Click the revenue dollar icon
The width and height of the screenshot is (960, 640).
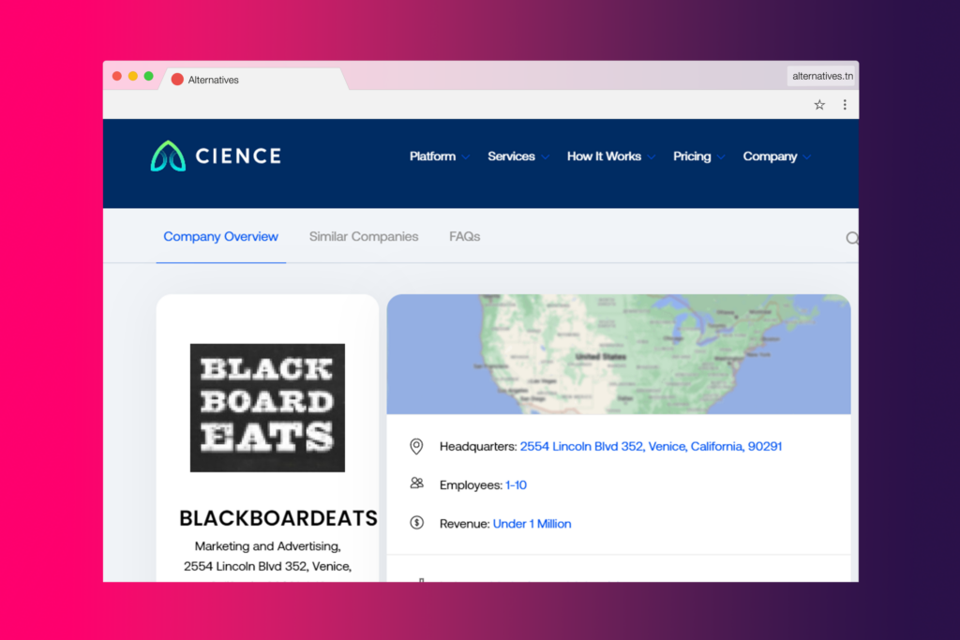click(417, 523)
